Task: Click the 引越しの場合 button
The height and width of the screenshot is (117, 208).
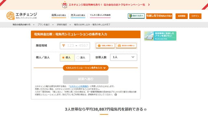Action: (105, 45)
